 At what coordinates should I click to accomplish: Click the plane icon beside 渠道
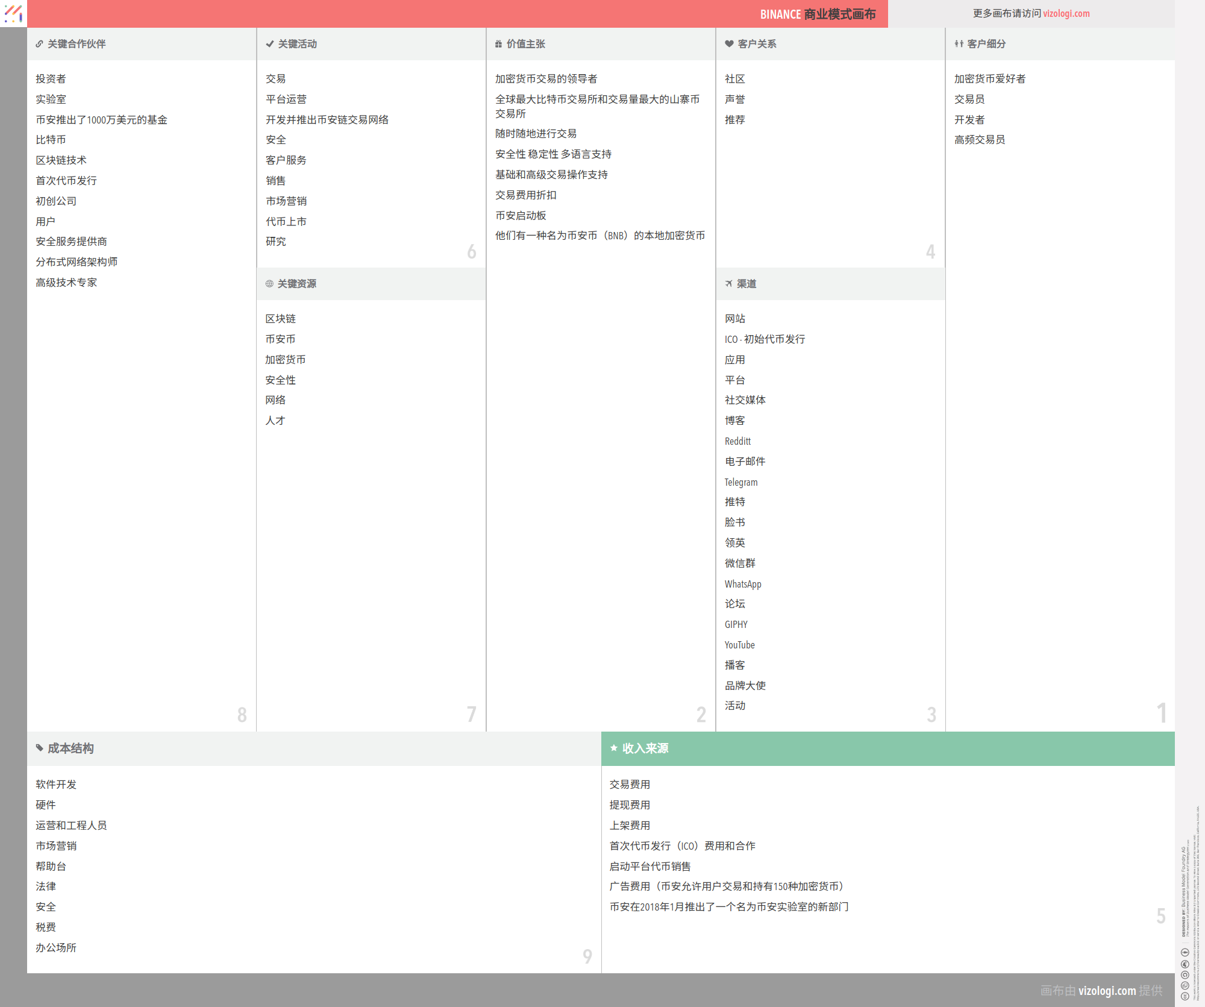click(x=729, y=284)
